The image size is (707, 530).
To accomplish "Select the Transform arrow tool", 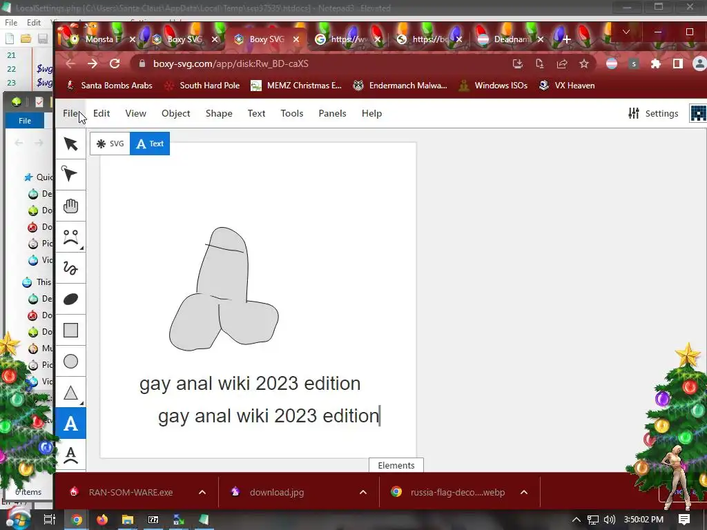I will tap(71, 144).
